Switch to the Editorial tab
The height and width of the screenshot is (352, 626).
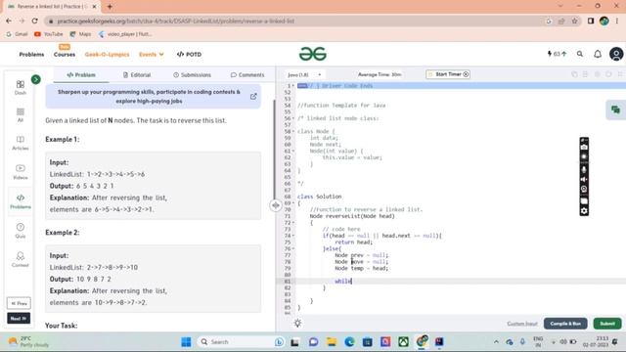click(x=137, y=75)
